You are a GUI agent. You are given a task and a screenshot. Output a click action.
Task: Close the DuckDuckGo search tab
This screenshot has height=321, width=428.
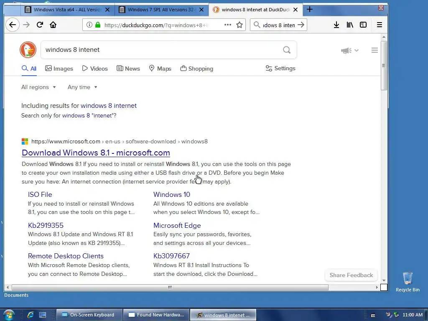point(296,10)
